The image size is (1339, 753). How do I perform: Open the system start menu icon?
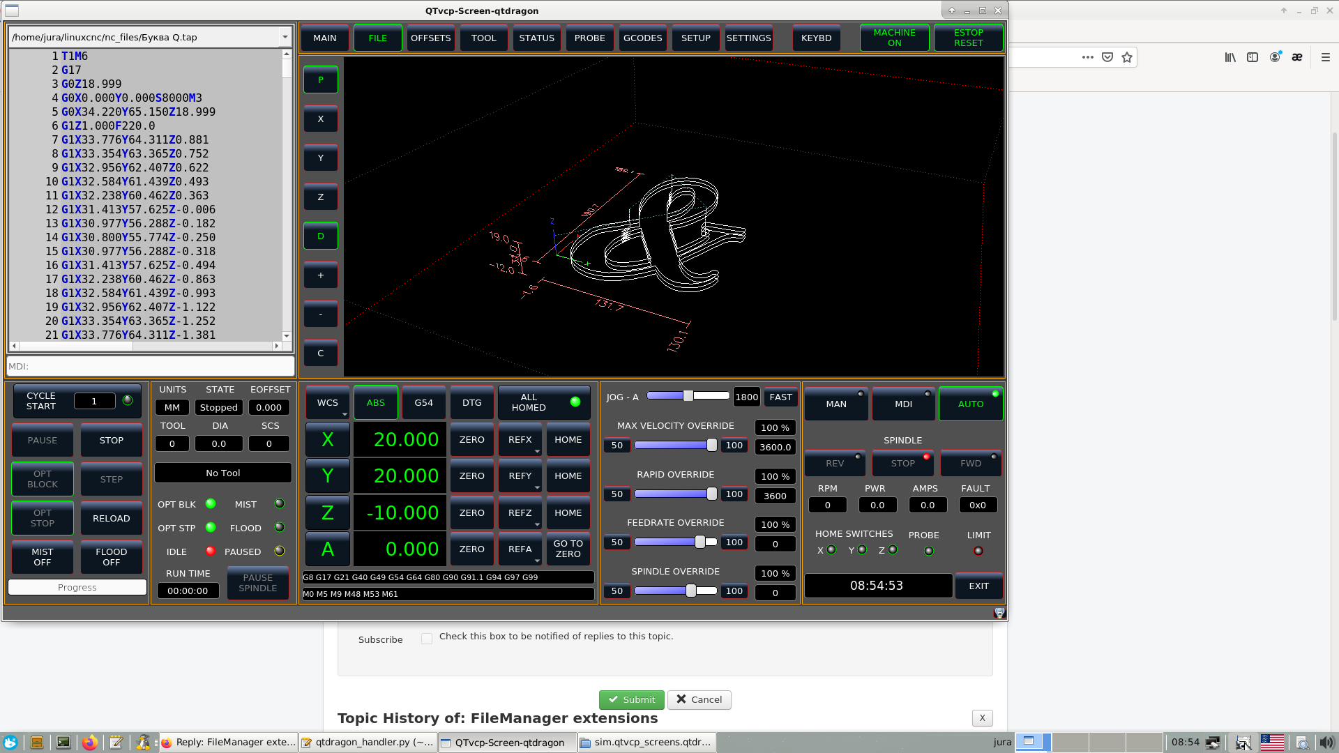10,743
